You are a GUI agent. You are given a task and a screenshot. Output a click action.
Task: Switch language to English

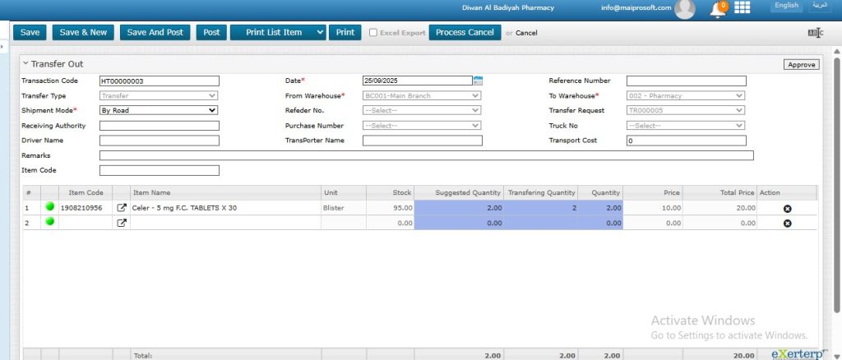coord(786,6)
